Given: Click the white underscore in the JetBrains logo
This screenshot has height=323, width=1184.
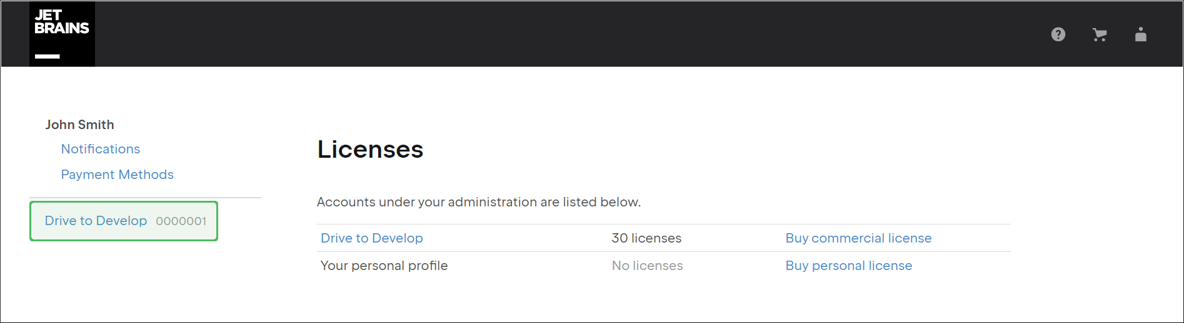Looking at the screenshot, I should 48,56.
